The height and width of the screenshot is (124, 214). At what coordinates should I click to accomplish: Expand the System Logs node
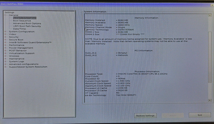5,61
